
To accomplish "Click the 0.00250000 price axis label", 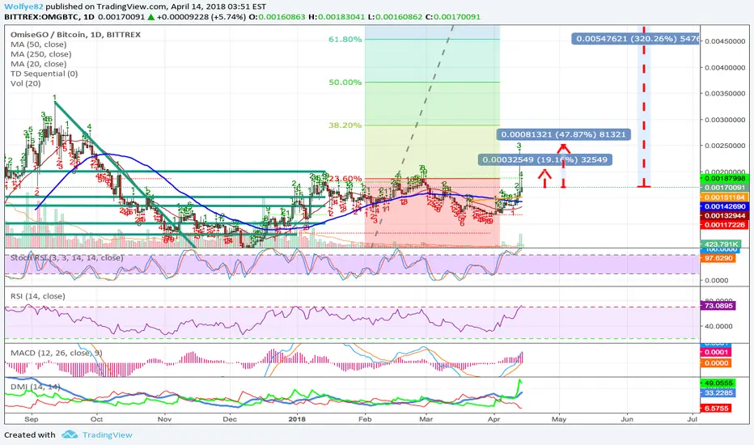I will click(725, 146).
